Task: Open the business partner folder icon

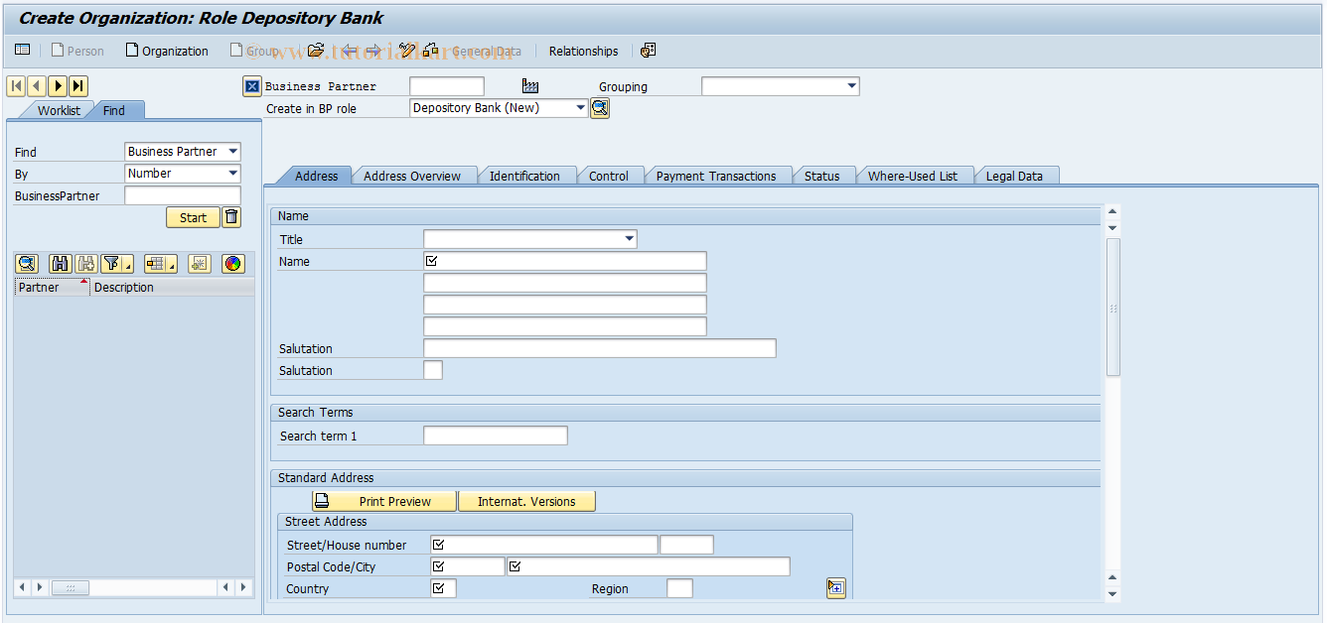Action: pyautogui.click(x=316, y=51)
